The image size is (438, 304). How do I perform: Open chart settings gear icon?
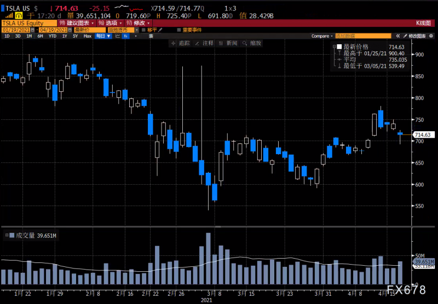click(x=431, y=36)
